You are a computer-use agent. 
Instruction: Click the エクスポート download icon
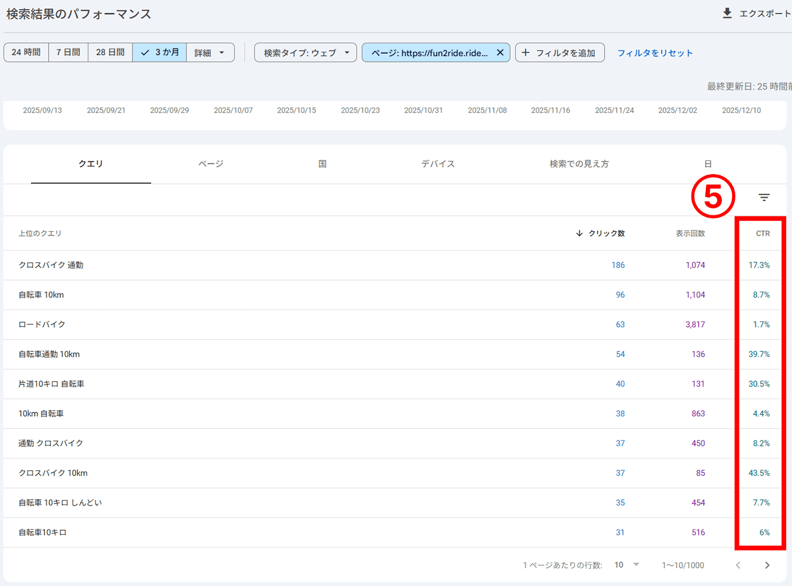click(727, 13)
